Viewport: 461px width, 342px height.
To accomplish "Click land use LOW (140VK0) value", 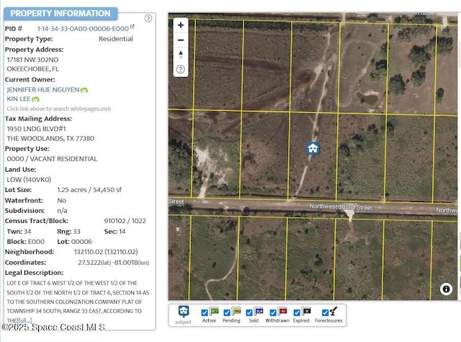I will point(29,180).
